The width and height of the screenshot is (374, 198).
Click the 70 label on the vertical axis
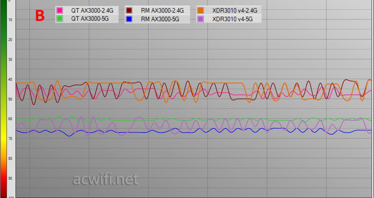pyautogui.click(x=10, y=138)
